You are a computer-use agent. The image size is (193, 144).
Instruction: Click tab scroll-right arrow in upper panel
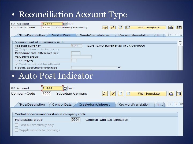(x=176, y=35)
